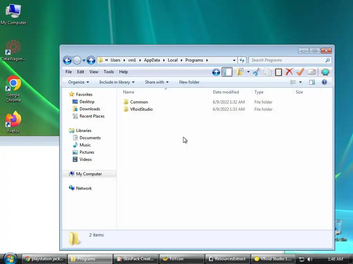The height and width of the screenshot is (264, 353).
Task: Click the greyed Forward navigation arrow
Action: click(x=77, y=60)
